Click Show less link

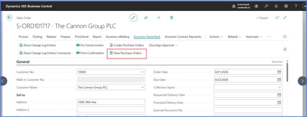click(277, 62)
